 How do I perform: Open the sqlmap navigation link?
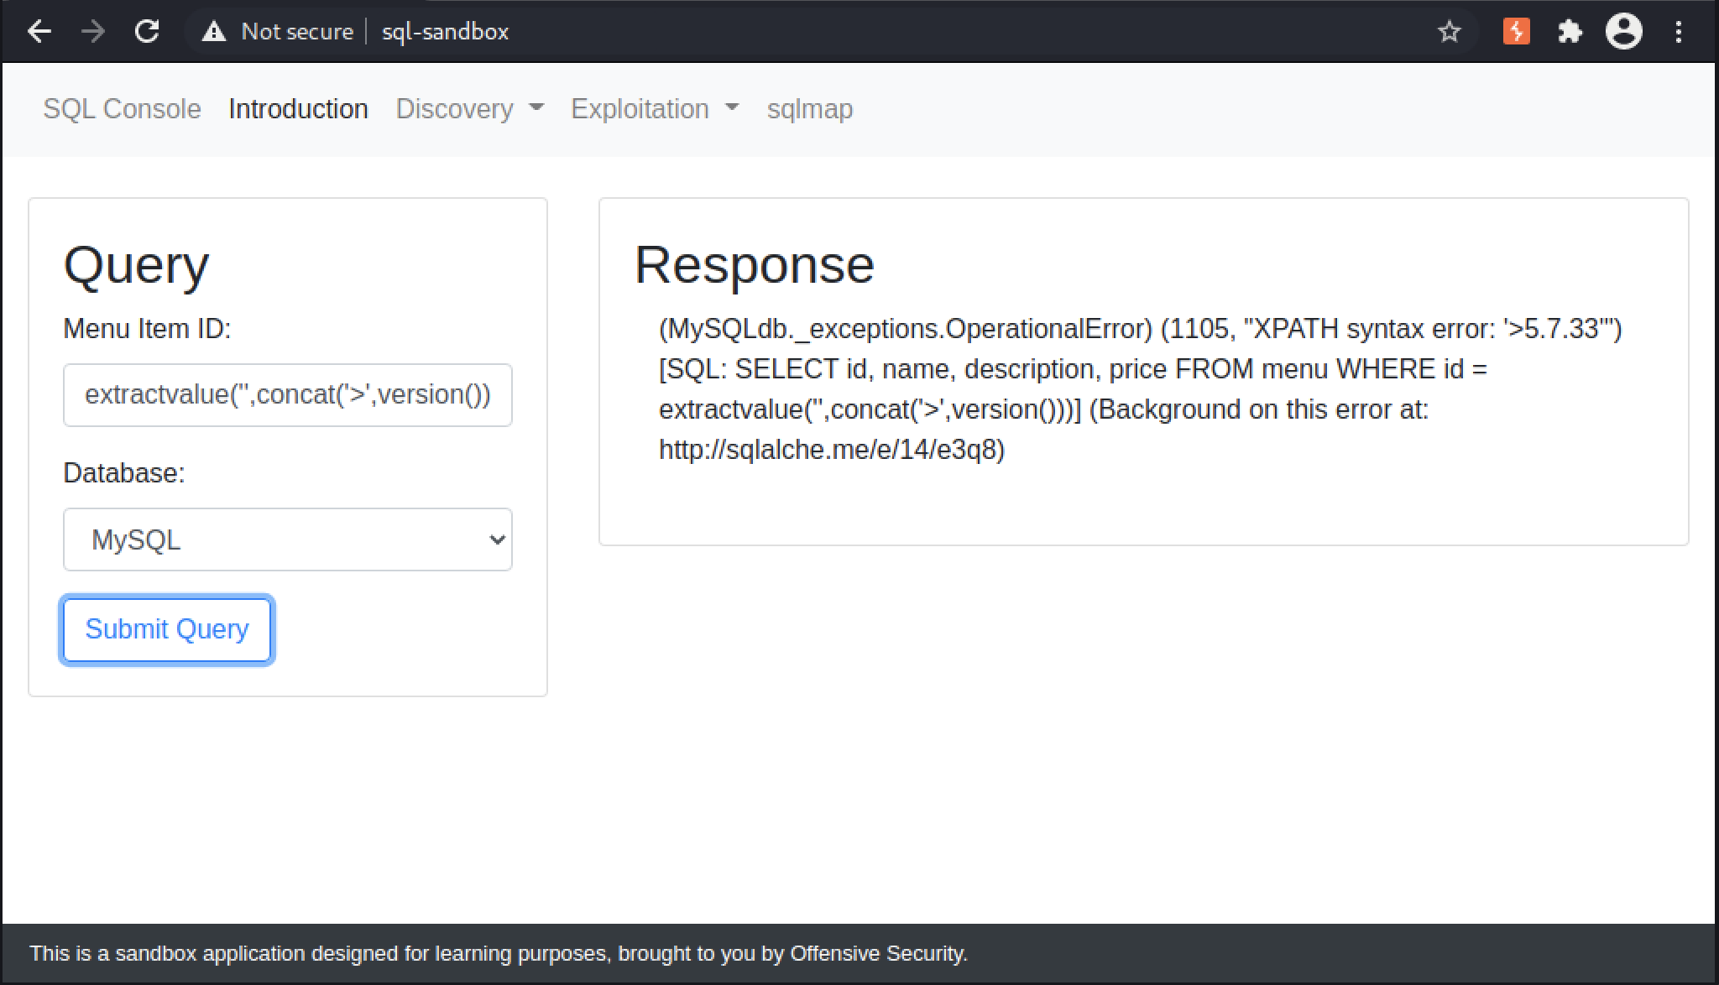tap(810, 109)
